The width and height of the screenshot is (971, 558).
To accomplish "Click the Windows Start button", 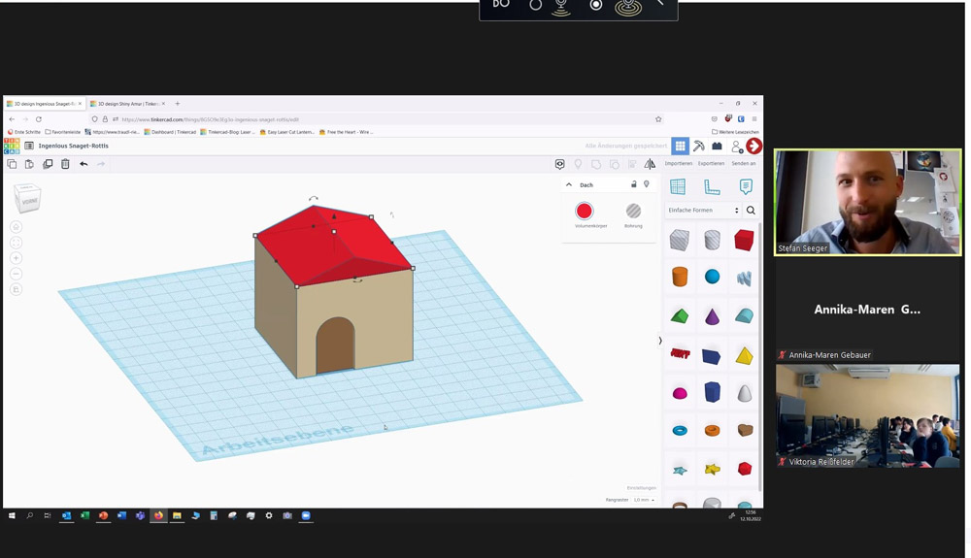I will click(11, 515).
